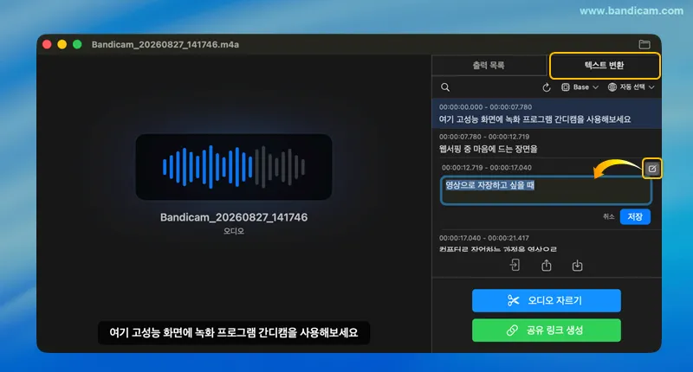This screenshot has height=372, width=693.
Task: Select the transcript line starting 00:00:00.000
Action: 547,114
